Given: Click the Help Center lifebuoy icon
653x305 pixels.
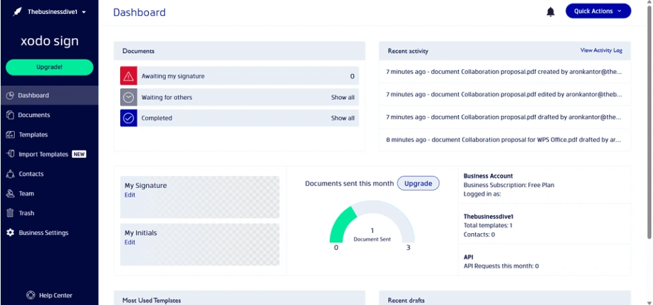Looking at the screenshot, I should pos(31,296).
